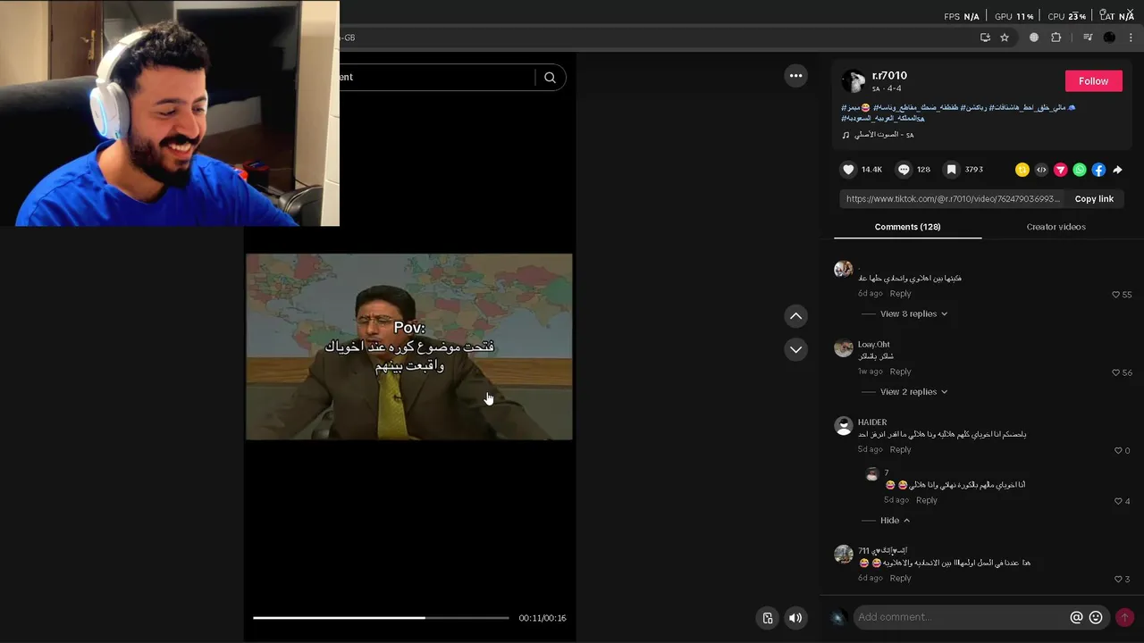Reply to HAIDER's comment

(900, 449)
